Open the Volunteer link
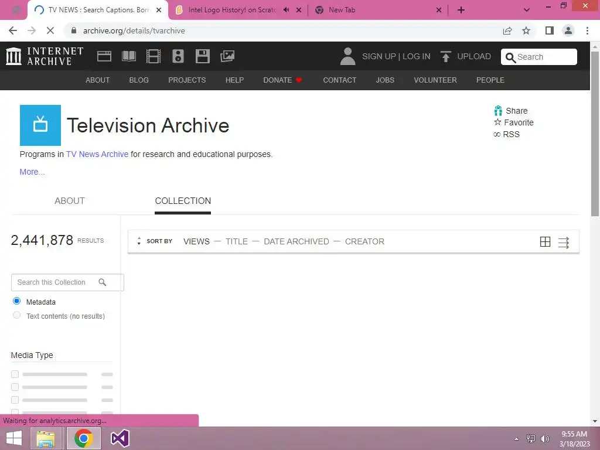The height and width of the screenshot is (450, 600). click(435, 80)
